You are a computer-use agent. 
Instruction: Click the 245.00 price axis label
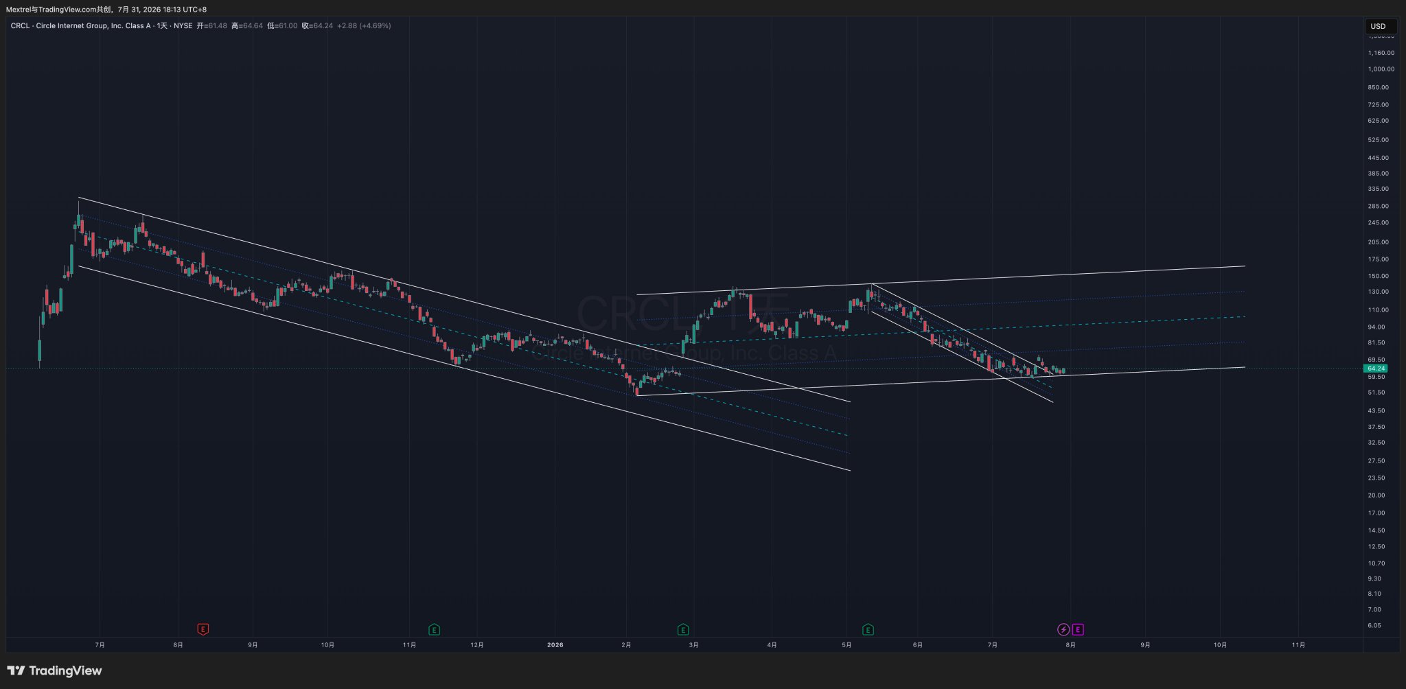coord(1379,223)
